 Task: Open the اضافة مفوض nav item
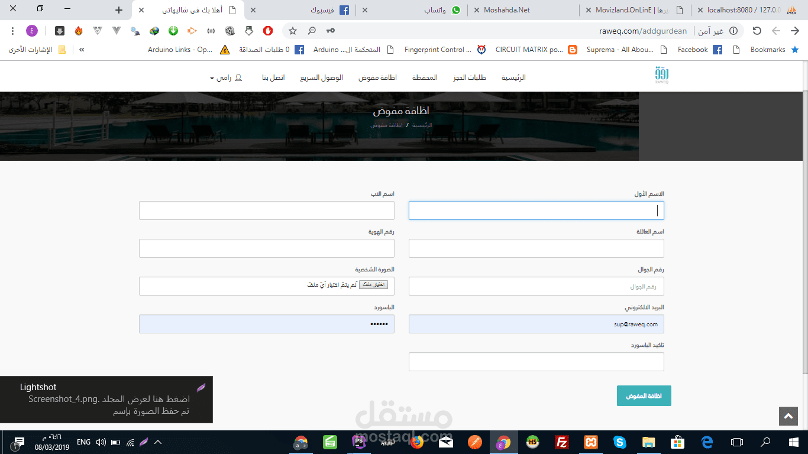[x=377, y=77]
